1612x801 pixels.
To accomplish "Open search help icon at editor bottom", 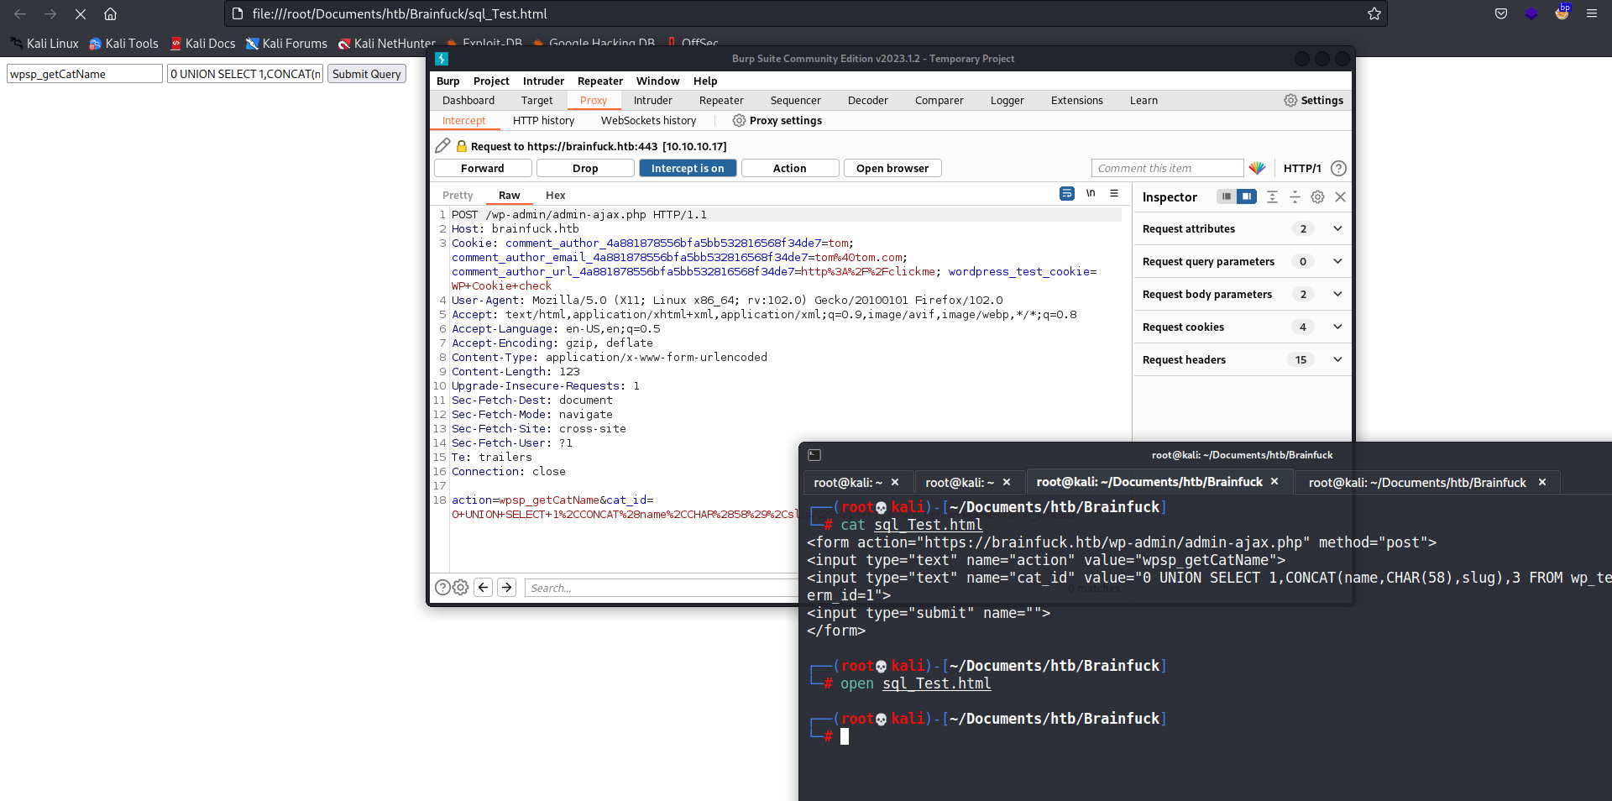I will (x=442, y=588).
